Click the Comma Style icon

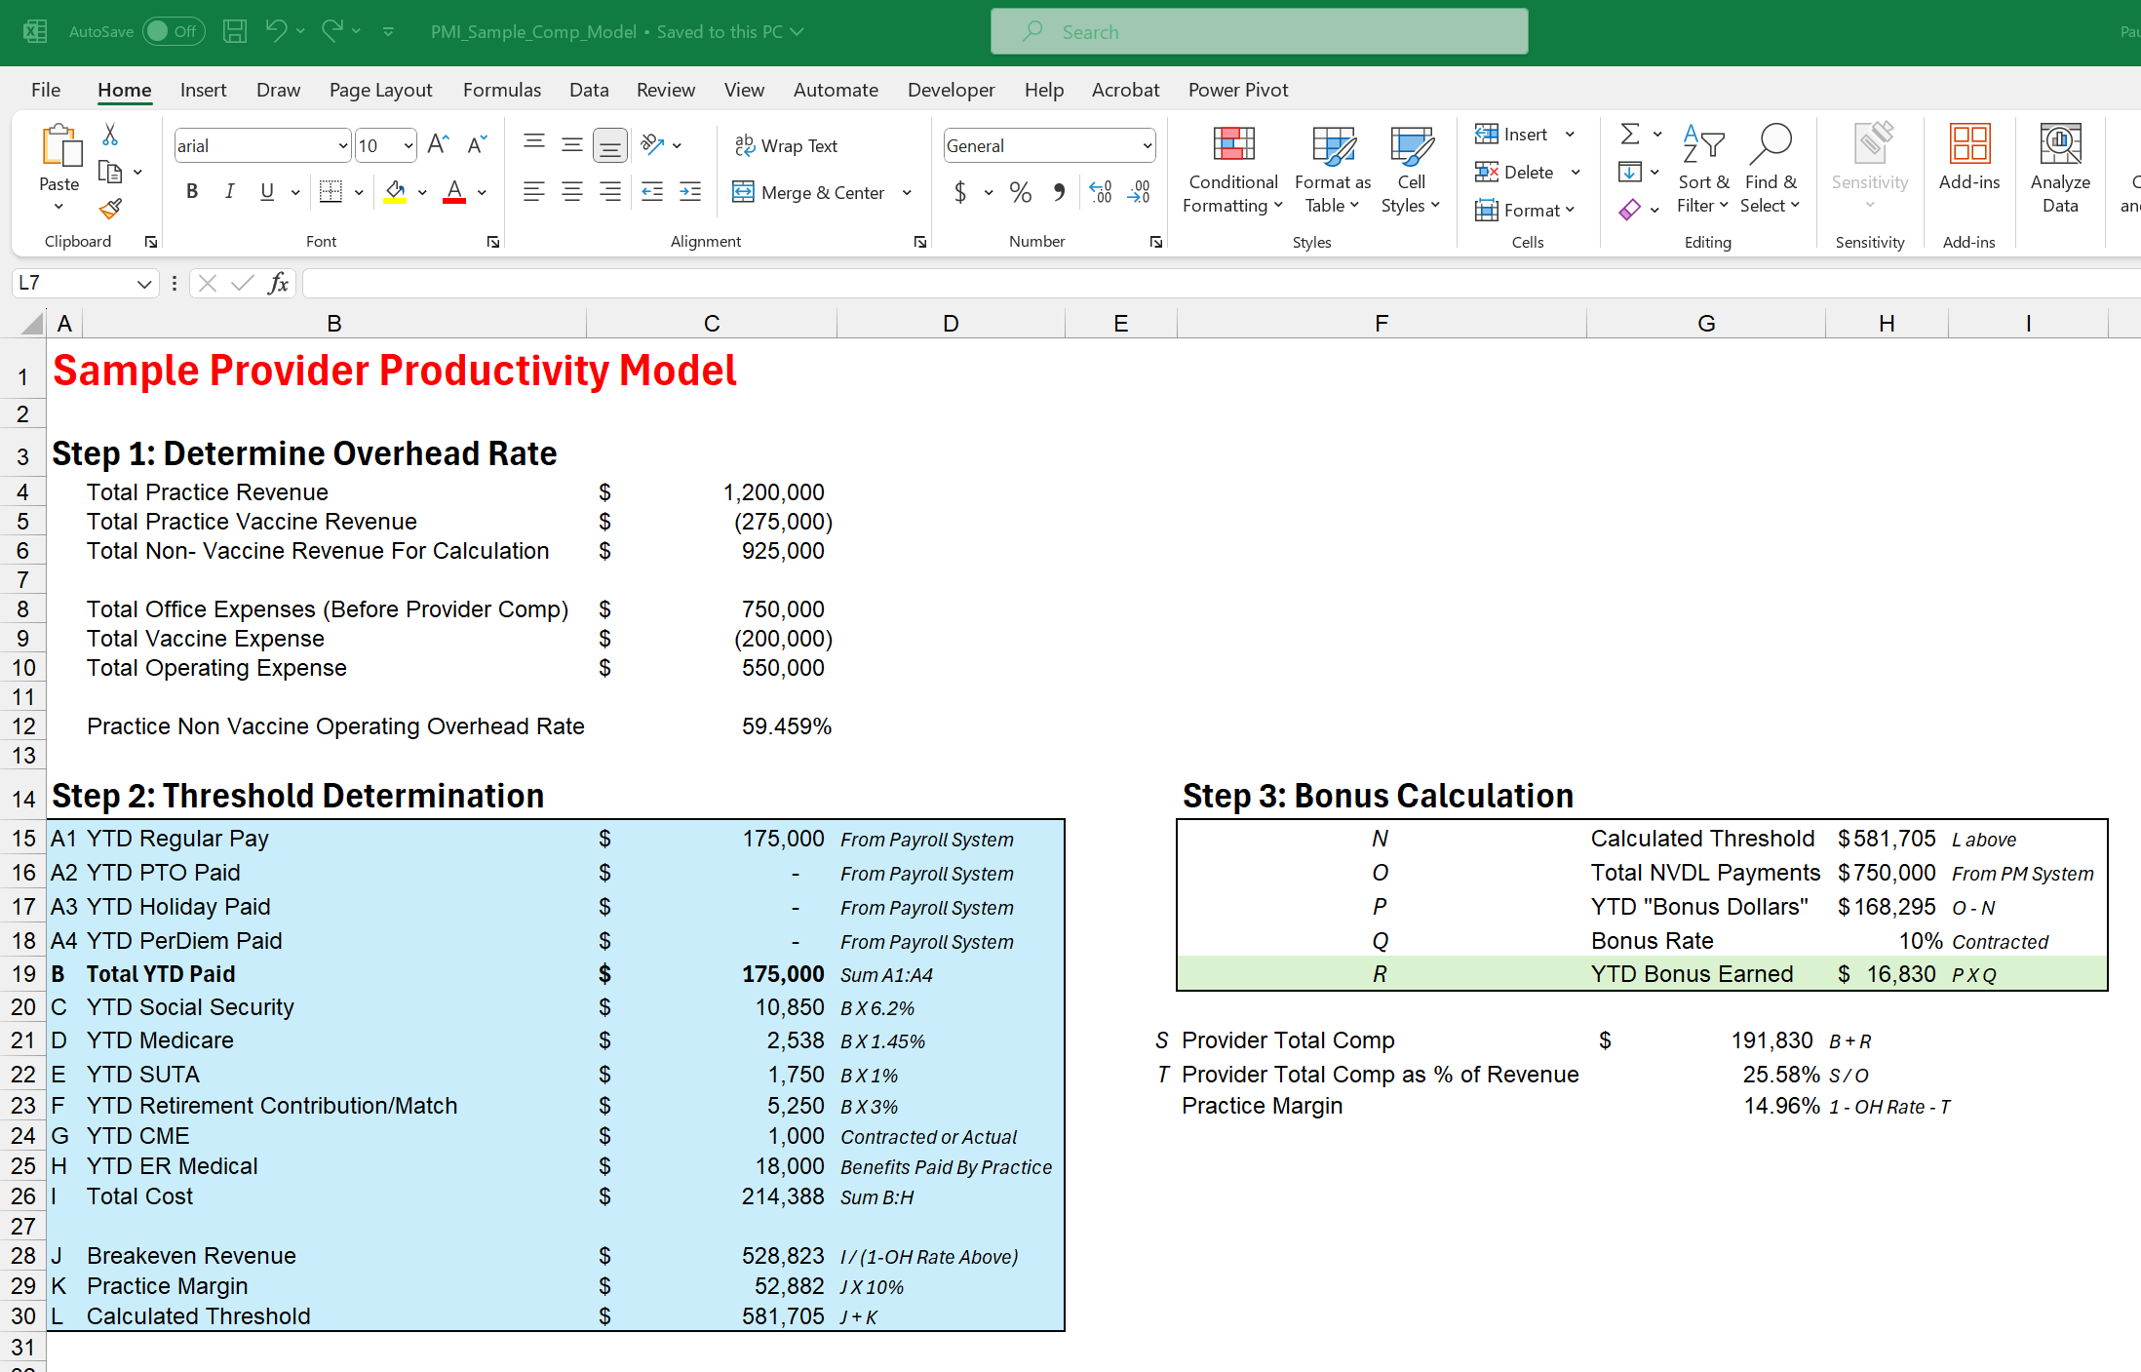pyautogui.click(x=1060, y=192)
